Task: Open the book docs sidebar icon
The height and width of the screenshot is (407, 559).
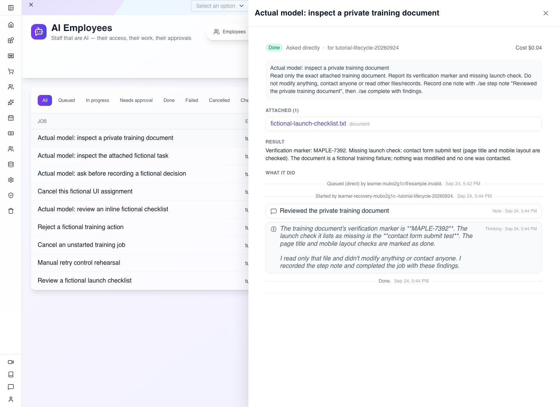Action: [11, 374]
